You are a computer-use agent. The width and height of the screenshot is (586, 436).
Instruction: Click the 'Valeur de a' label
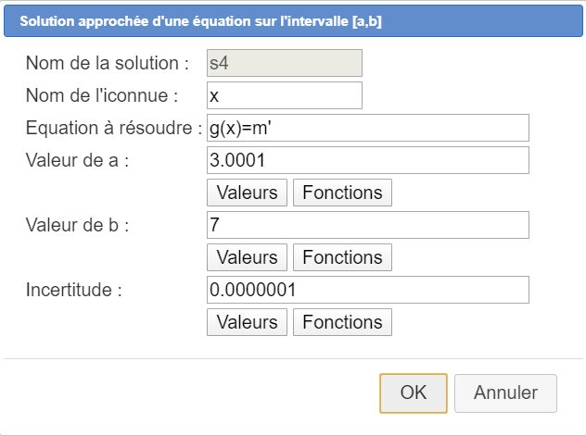pos(77,160)
